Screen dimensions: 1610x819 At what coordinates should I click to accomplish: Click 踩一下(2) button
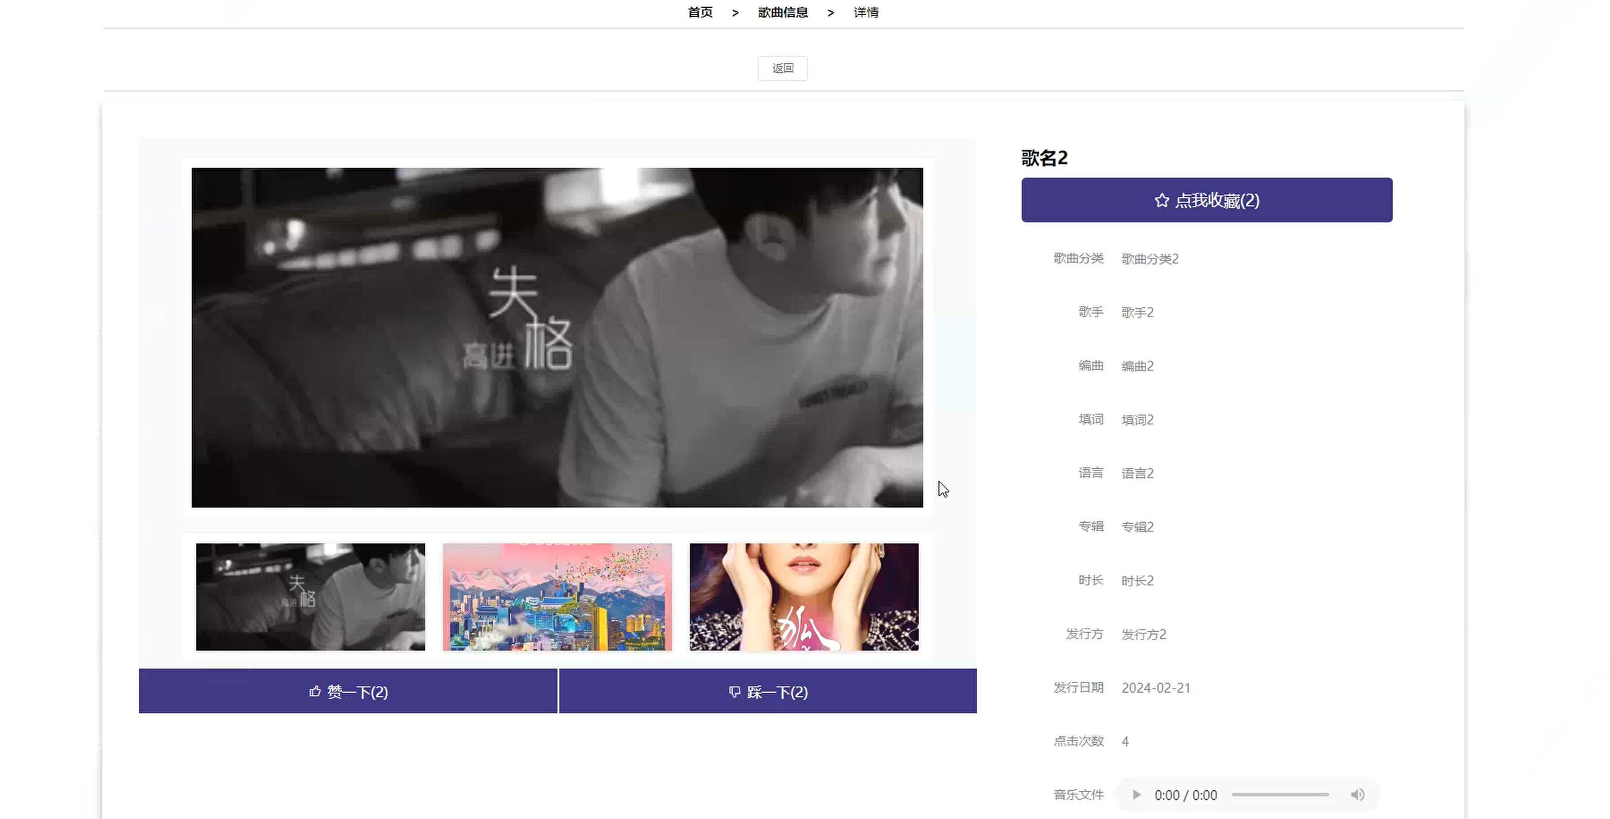768,691
